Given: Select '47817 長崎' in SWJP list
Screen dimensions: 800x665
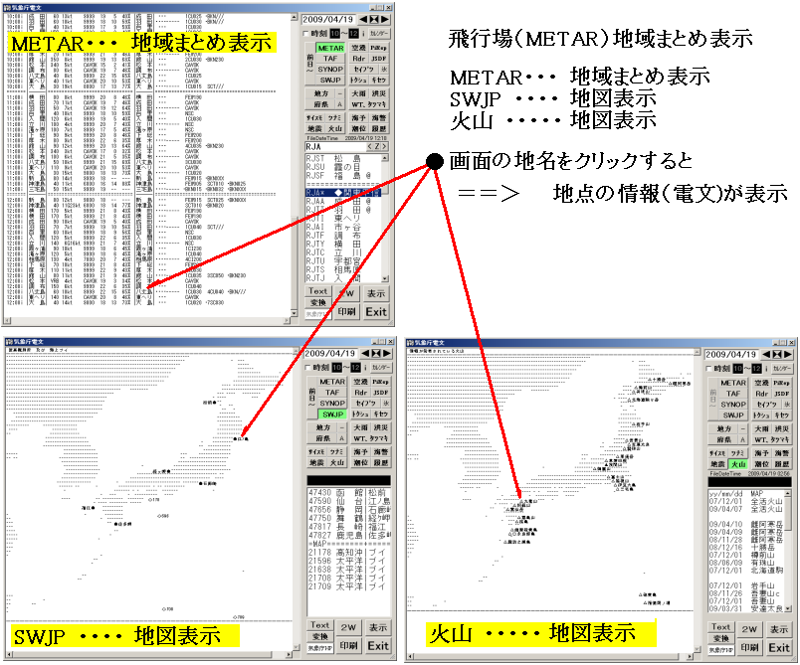Looking at the screenshot, I should coord(348,527).
